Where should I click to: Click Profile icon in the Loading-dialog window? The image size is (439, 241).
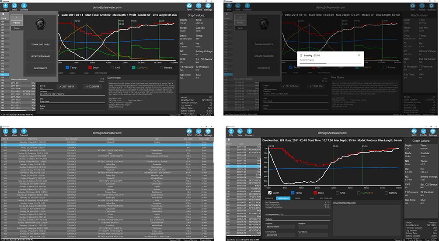coord(423,5)
